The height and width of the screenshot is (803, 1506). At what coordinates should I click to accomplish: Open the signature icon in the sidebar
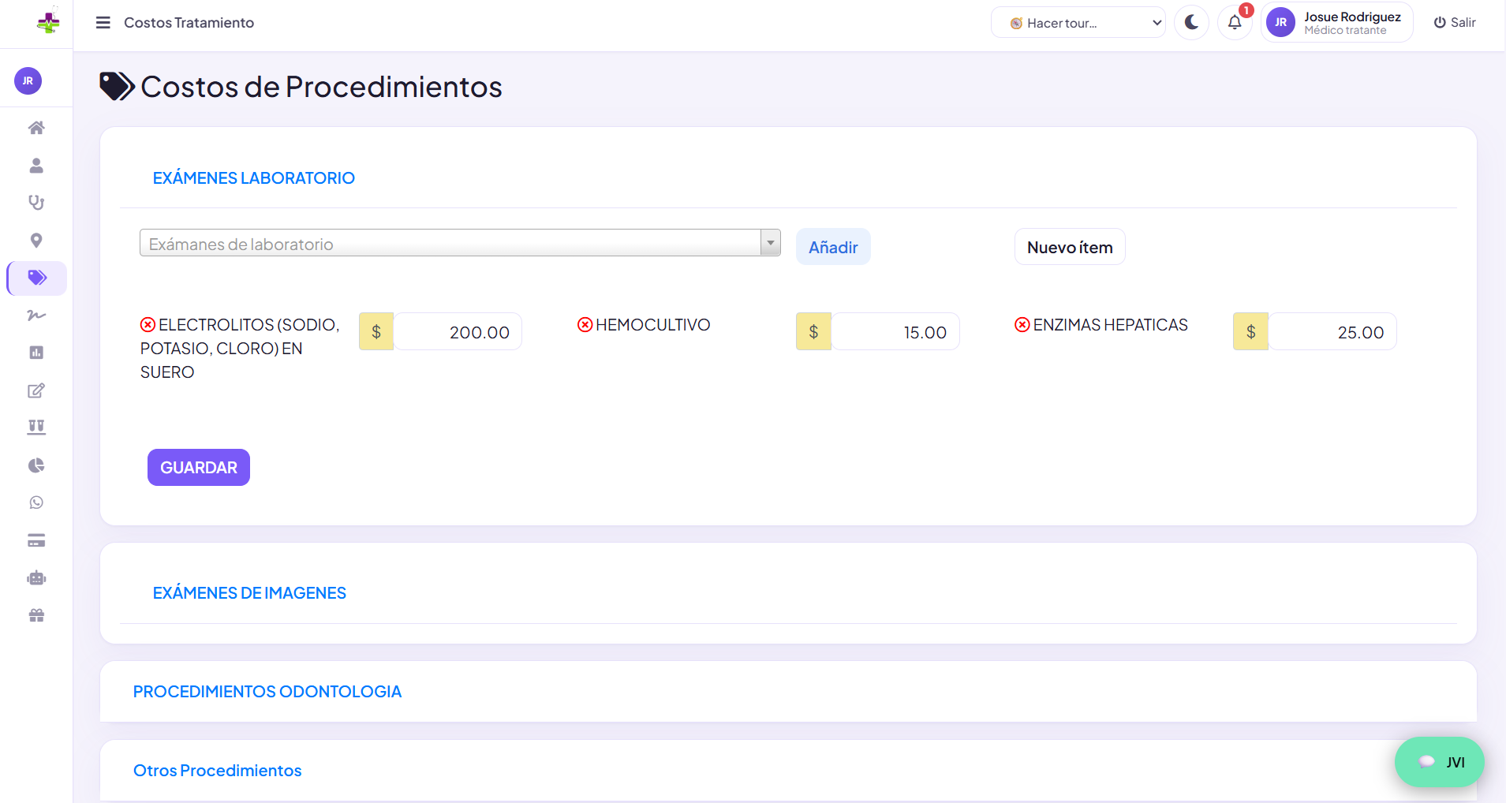pos(36,316)
